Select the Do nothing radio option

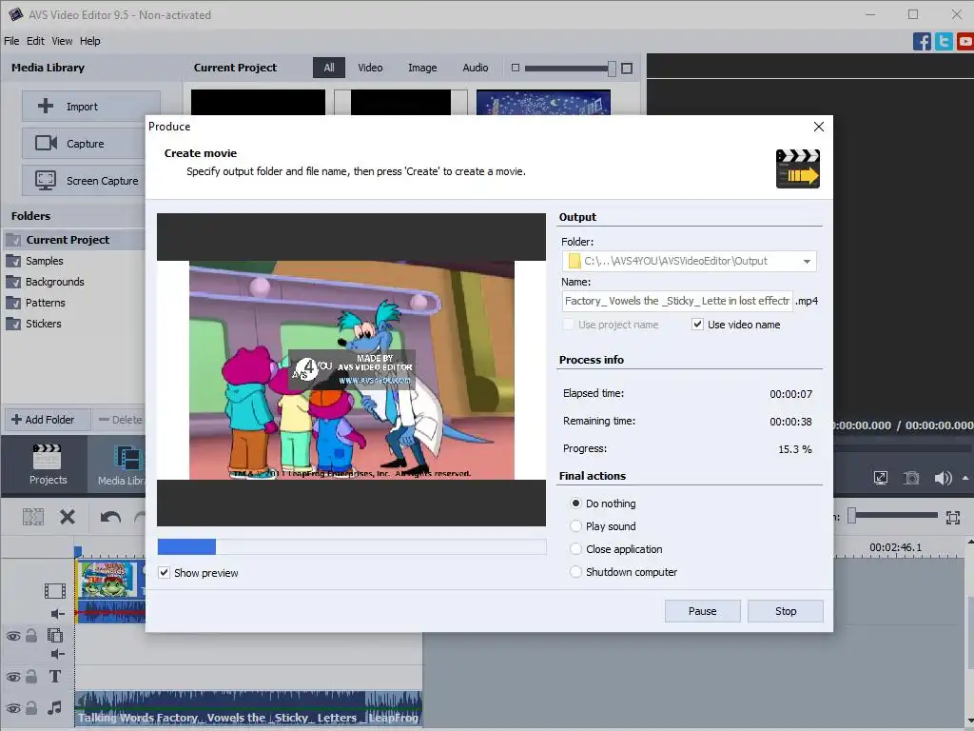(575, 504)
